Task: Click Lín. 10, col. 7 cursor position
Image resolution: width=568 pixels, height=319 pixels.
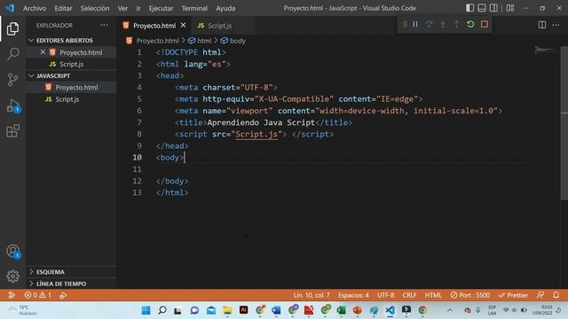Action: point(312,295)
